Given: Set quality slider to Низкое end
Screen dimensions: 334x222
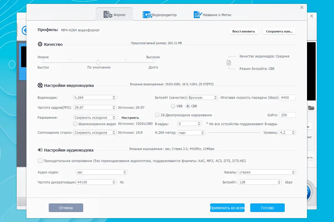Looking at the screenshot, I should coord(43,62).
